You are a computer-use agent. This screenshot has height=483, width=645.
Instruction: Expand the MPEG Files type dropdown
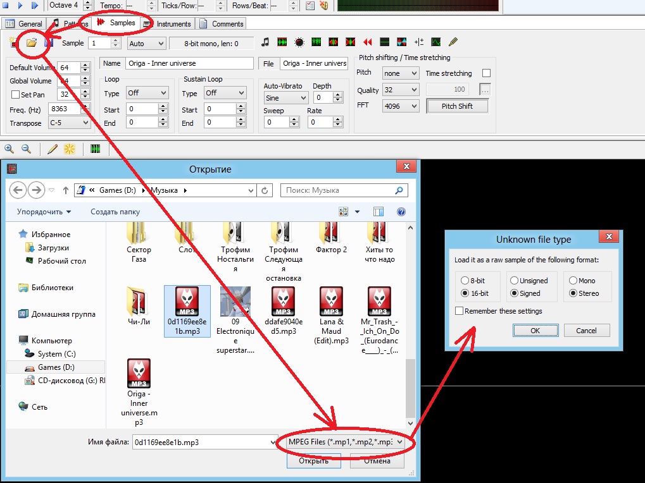coord(345,442)
